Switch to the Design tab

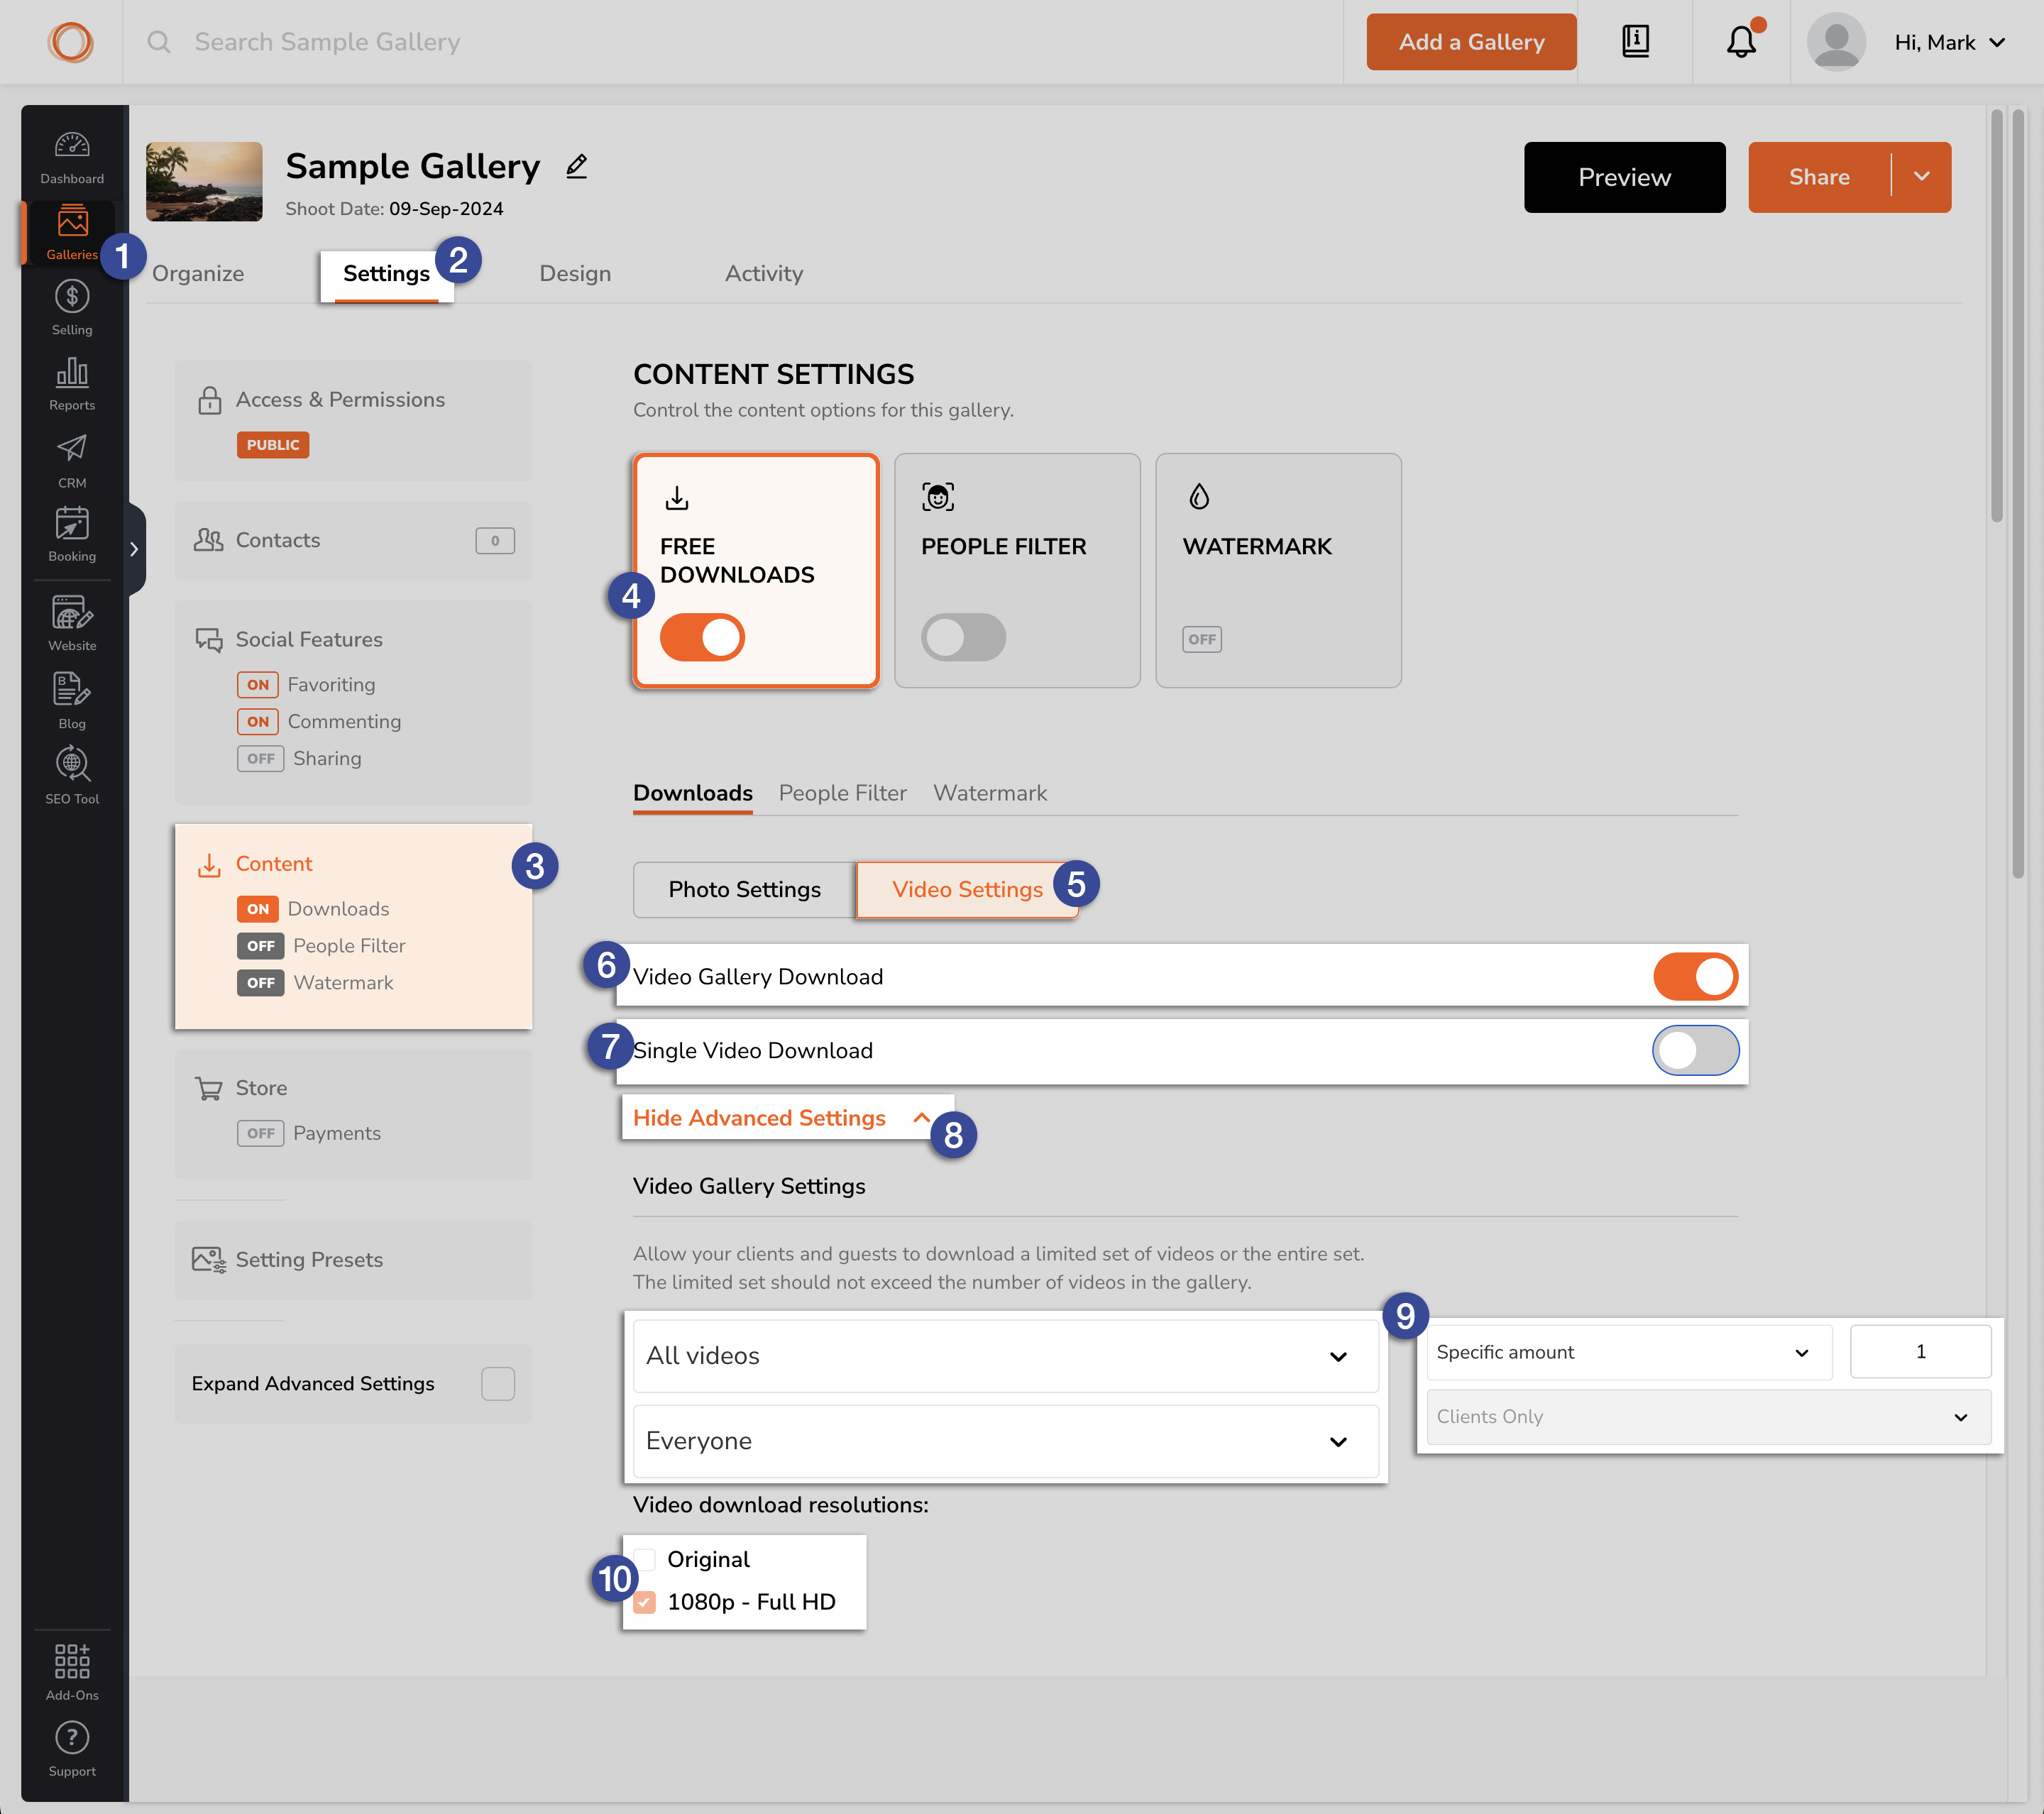(x=575, y=274)
